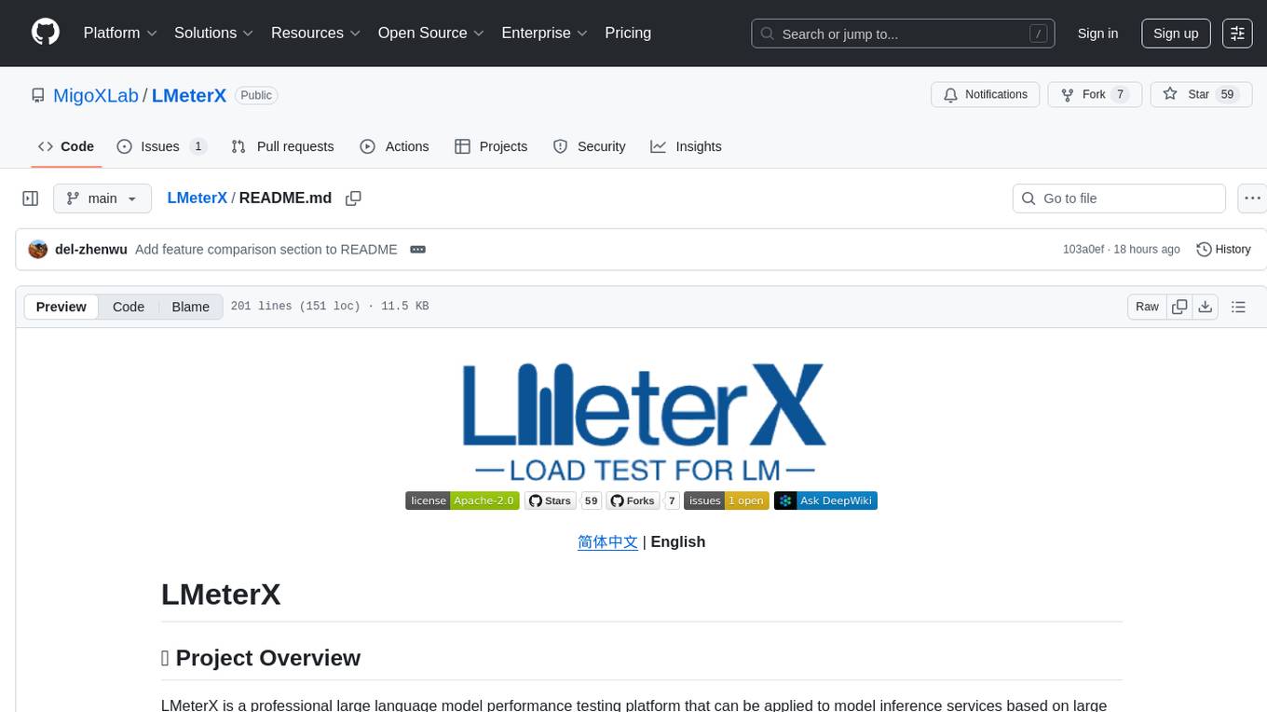Expand the Platform navigation menu
Viewport: 1267px width, 712px height.
[x=120, y=33]
